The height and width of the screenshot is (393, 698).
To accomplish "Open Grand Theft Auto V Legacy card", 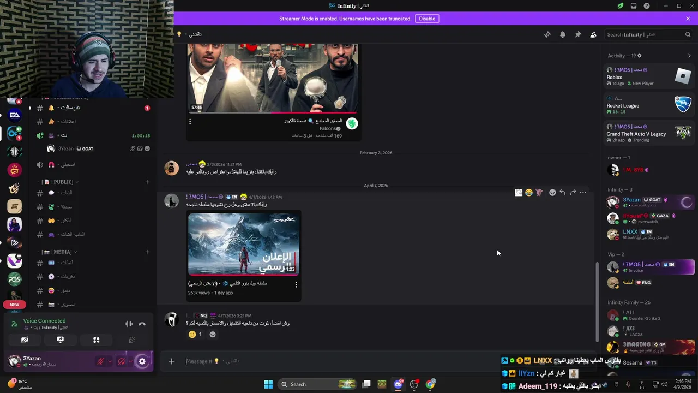I will tap(649, 133).
